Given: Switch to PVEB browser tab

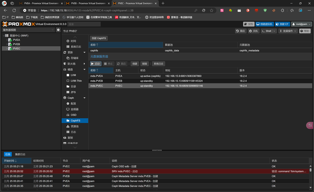Looking at the screenshot, I should pos(88,3).
